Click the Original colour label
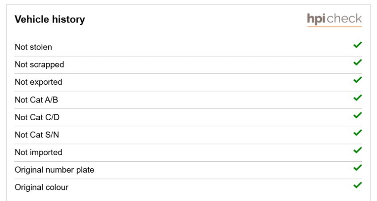The height and width of the screenshot is (201, 377). tap(42, 187)
